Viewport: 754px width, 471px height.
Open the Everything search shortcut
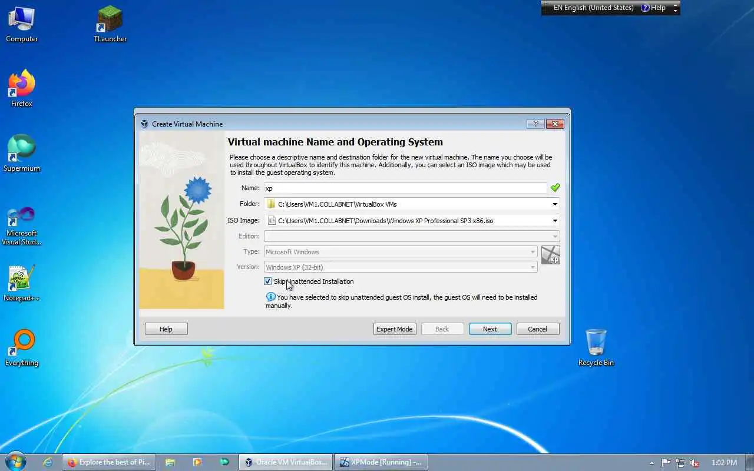click(22, 348)
